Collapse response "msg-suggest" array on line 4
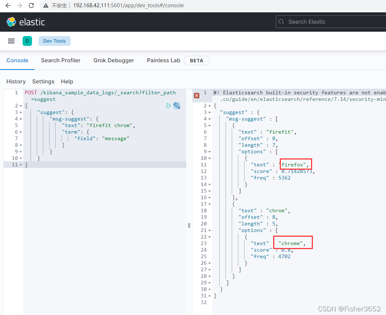 coord(210,119)
